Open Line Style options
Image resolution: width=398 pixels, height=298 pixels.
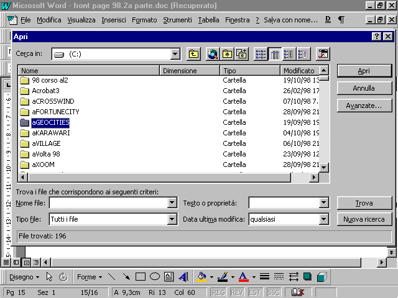click(264, 277)
